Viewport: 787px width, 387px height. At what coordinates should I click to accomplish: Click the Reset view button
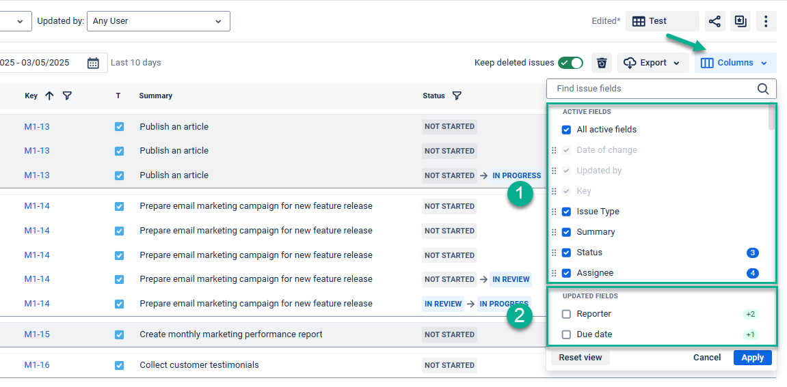(581, 358)
